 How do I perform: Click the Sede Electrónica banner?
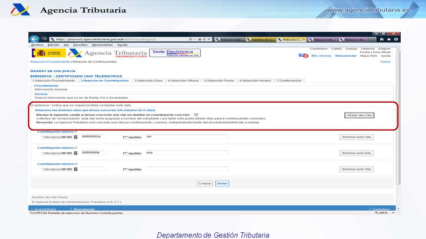[175, 53]
